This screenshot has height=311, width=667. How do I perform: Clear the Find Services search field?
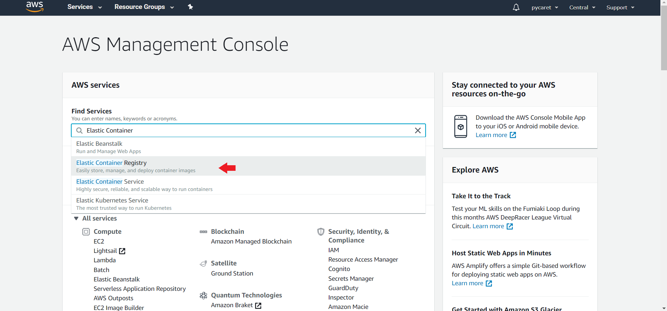pos(418,130)
